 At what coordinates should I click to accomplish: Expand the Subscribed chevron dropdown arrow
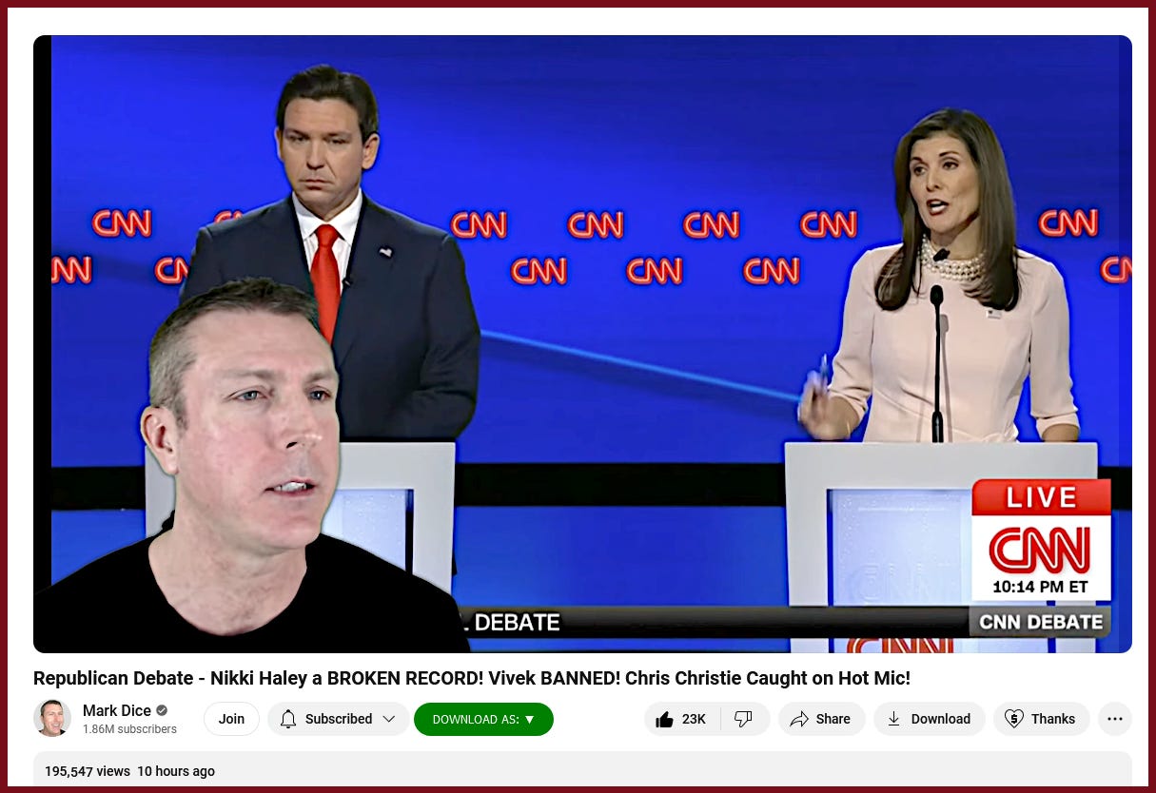click(388, 719)
